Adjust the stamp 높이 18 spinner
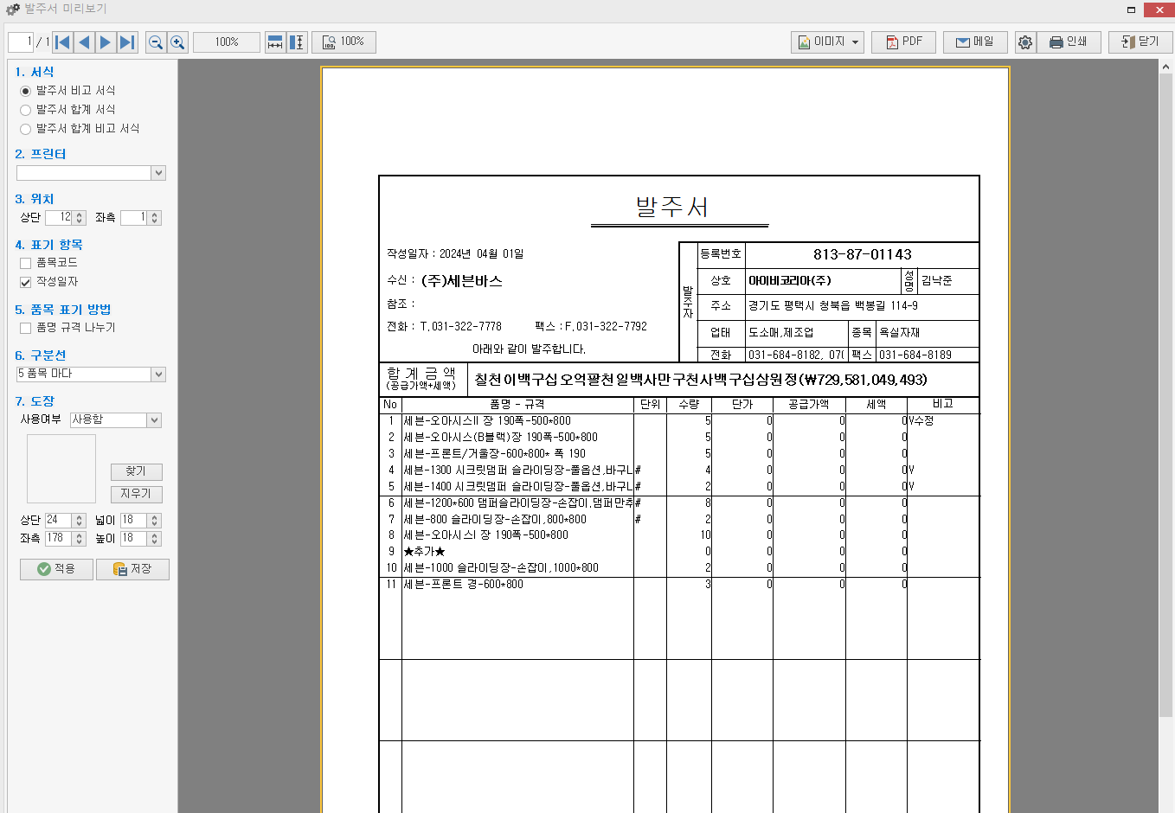Image resolution: width=1175 pixels, height=813 pixels. coord(155,538)
